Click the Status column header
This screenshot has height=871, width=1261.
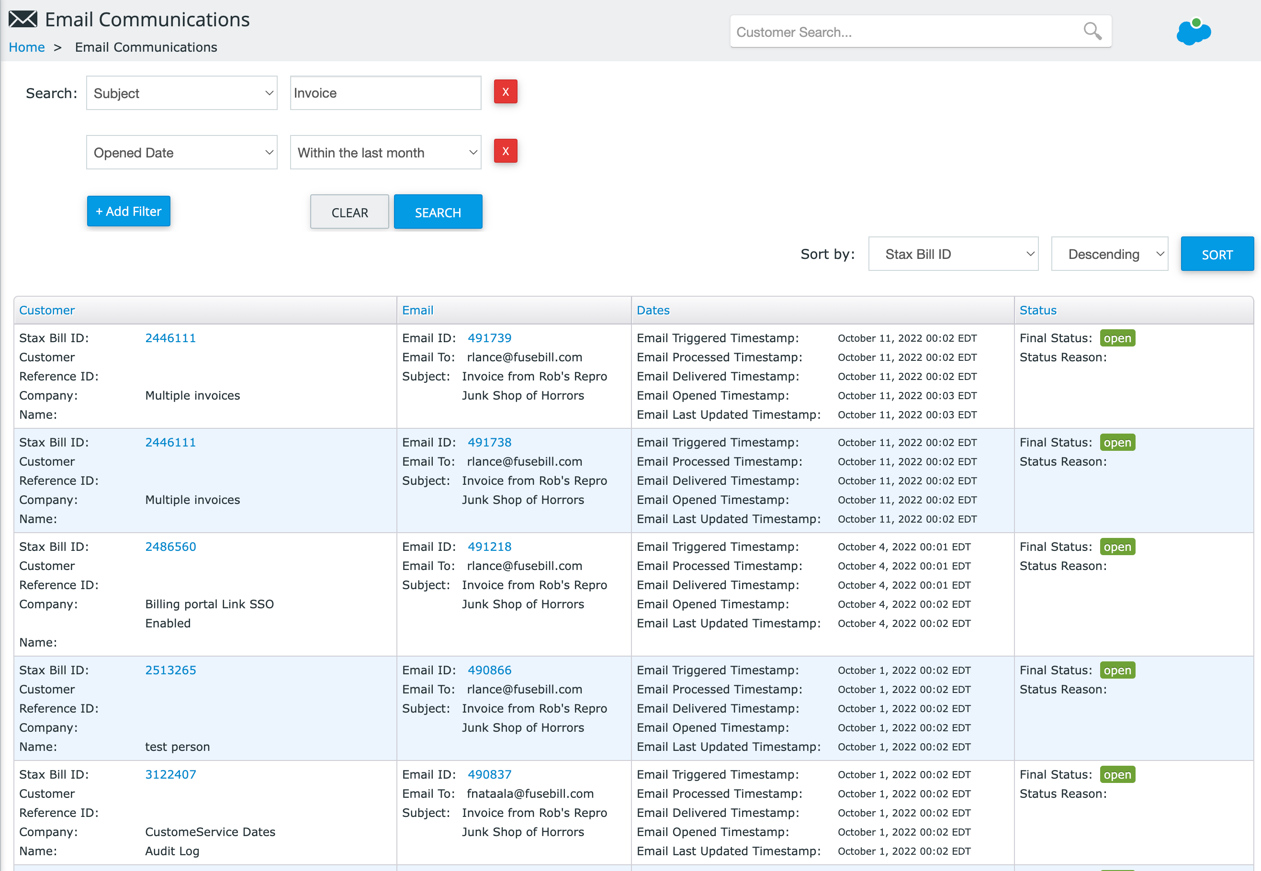point(1038,311)
